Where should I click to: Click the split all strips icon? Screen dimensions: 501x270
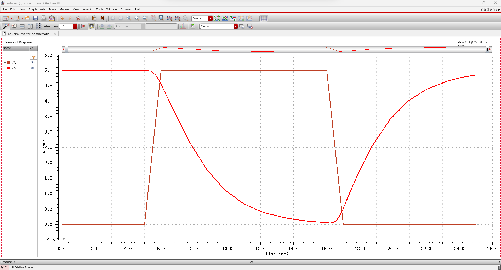tap(217, 18)
